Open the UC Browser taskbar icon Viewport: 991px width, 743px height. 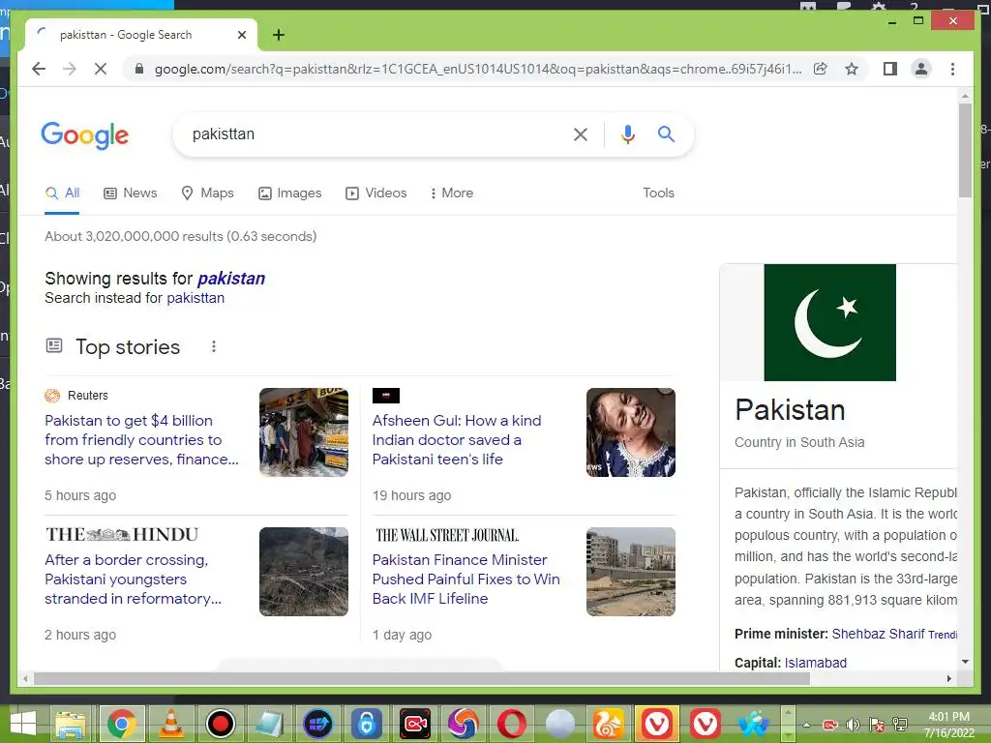609,724
